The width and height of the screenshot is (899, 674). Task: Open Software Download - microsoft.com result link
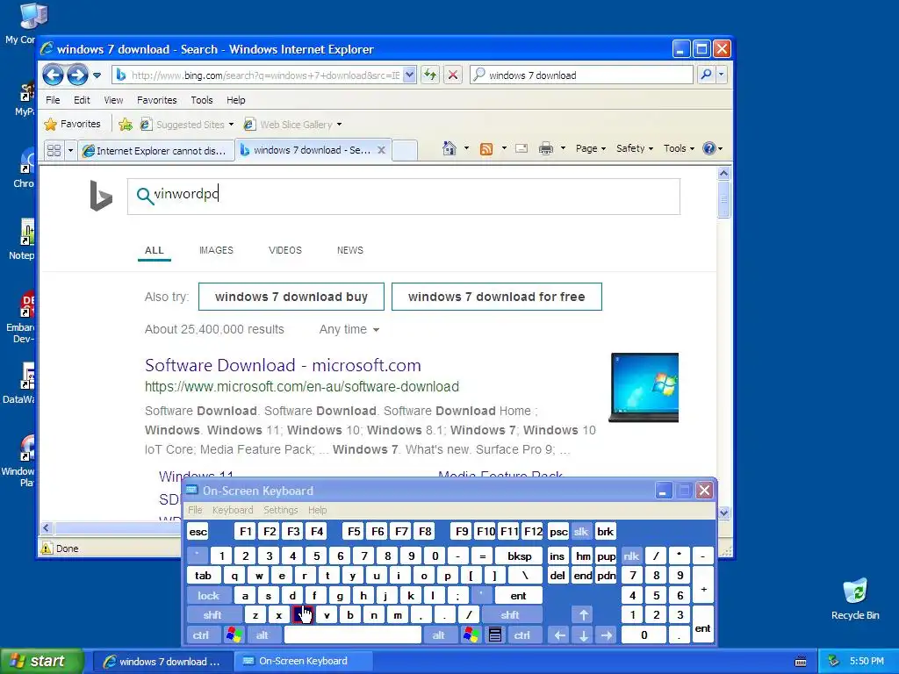283,365
